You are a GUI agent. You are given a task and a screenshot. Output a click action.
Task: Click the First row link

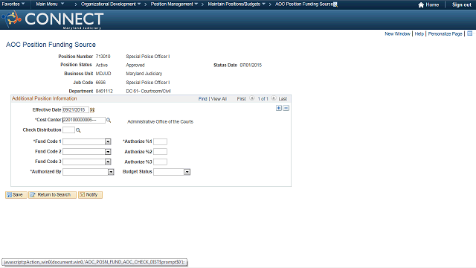241,99
